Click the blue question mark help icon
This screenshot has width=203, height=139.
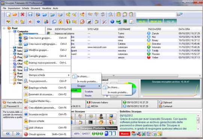tap(112, 22)
